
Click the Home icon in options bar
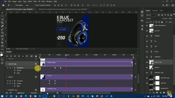[x=3, y=5]
